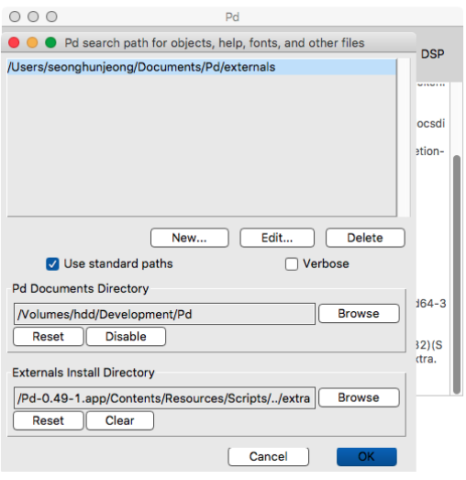Click the scrollbar in the Pd main window
The width and height of the screenshot is (466, 480).
pyautogui.click(x=457, y=274)
